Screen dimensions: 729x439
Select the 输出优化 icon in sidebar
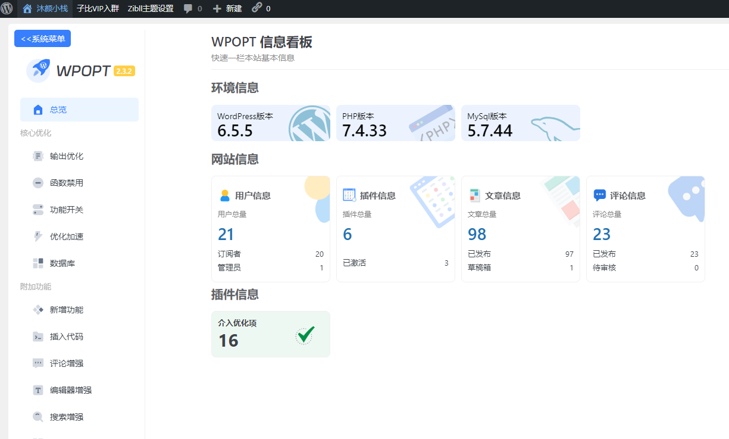(x=39, y=156)
